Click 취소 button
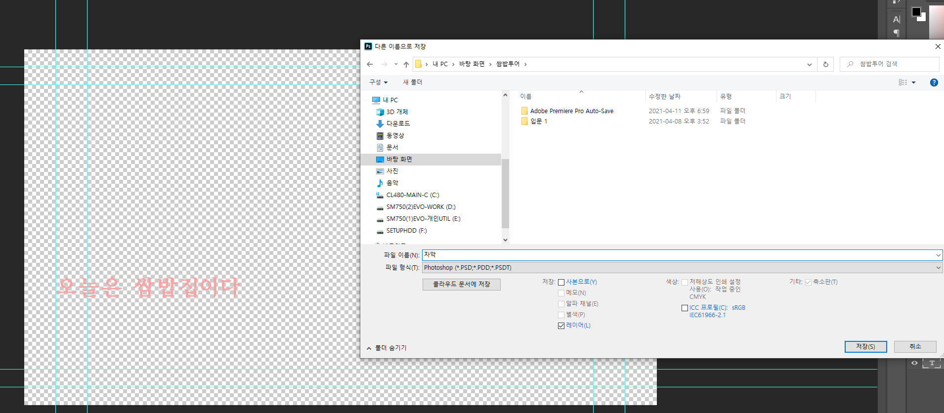The height and width of the screenshot is (413, 944). 915,347
